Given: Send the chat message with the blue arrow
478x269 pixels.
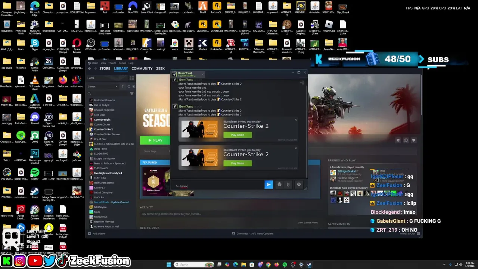Looking at the screenshot, I should 269,185.
